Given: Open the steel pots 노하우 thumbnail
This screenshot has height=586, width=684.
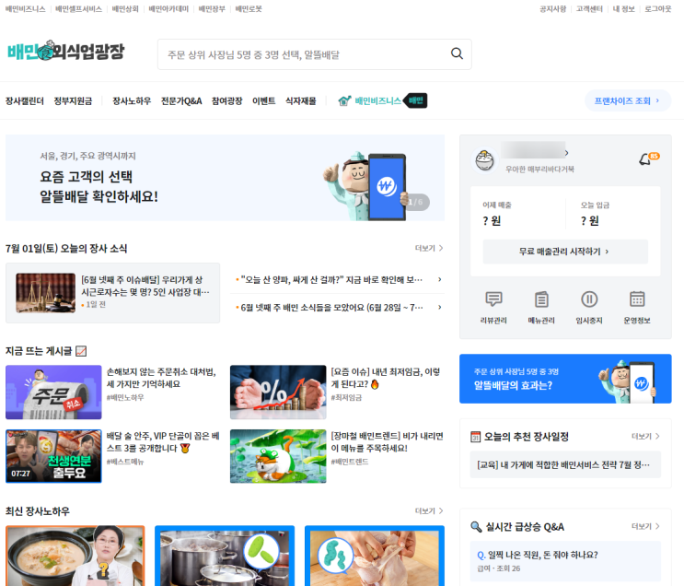Looking at the screenshot, I should tap(225, 556).
